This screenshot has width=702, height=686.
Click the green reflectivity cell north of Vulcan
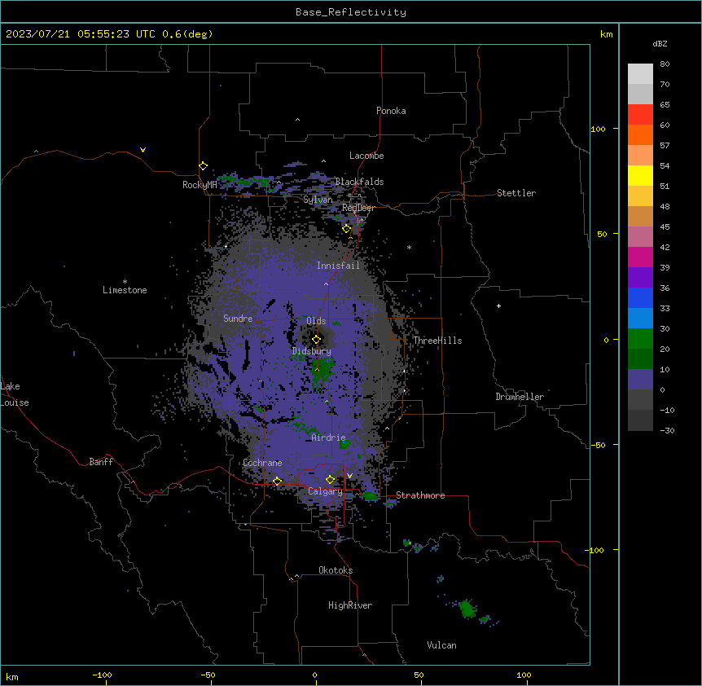pos(467,608)
